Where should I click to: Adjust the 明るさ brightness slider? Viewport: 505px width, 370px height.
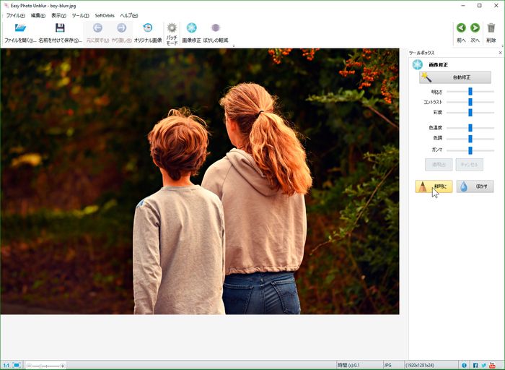pos(470,92)
